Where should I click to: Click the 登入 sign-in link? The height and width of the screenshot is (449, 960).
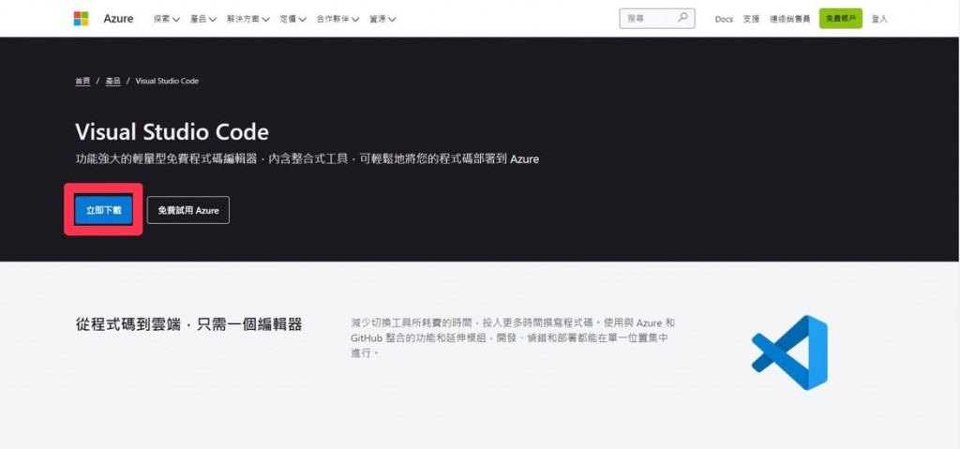(x=879, y=19)
